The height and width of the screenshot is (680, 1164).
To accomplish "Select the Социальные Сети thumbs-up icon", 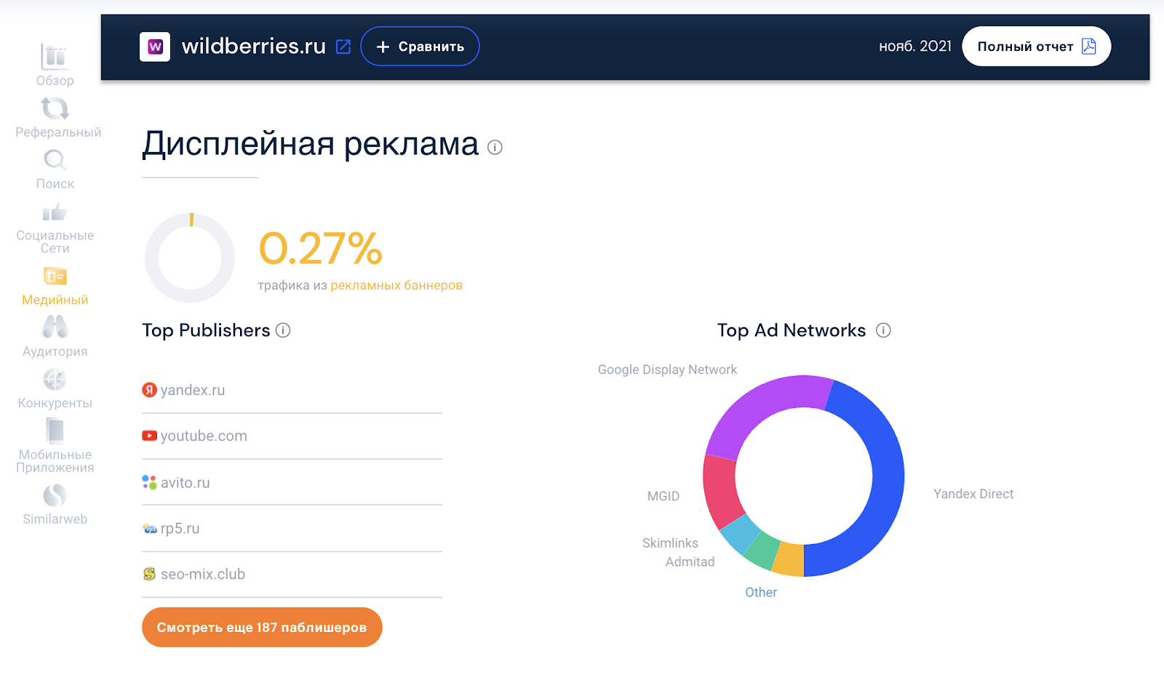I will pos(55,212).
